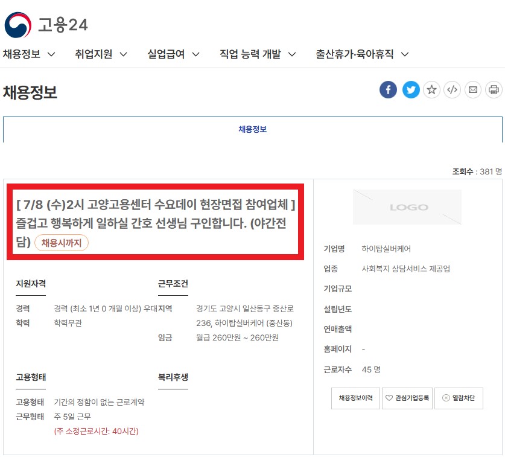Click the company LOGO placeholder image

tap(407, 207)
